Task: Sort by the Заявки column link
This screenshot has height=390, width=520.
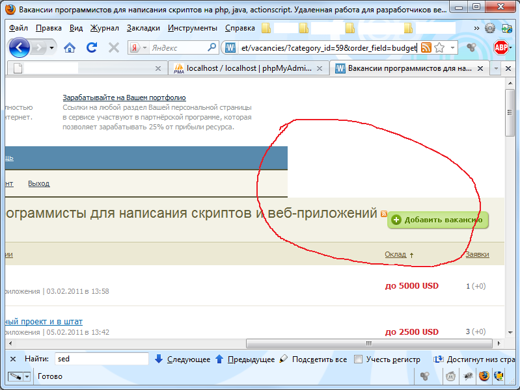Action: [477, 255]
